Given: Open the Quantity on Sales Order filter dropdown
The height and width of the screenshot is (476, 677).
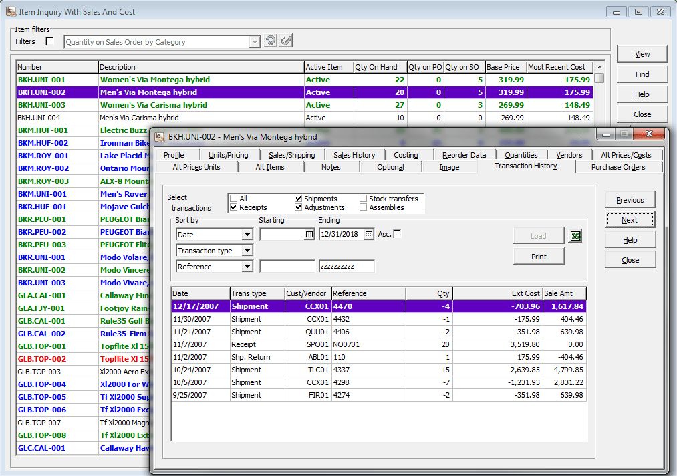Looking at the screenshot, I should point(255,41).
